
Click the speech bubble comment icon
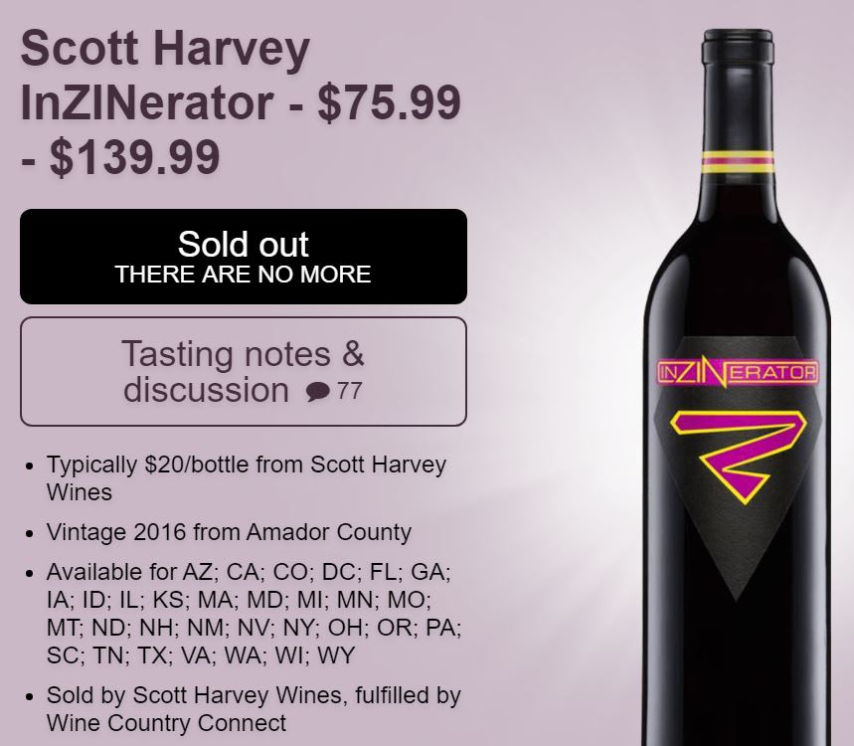[x=318, y=392]
